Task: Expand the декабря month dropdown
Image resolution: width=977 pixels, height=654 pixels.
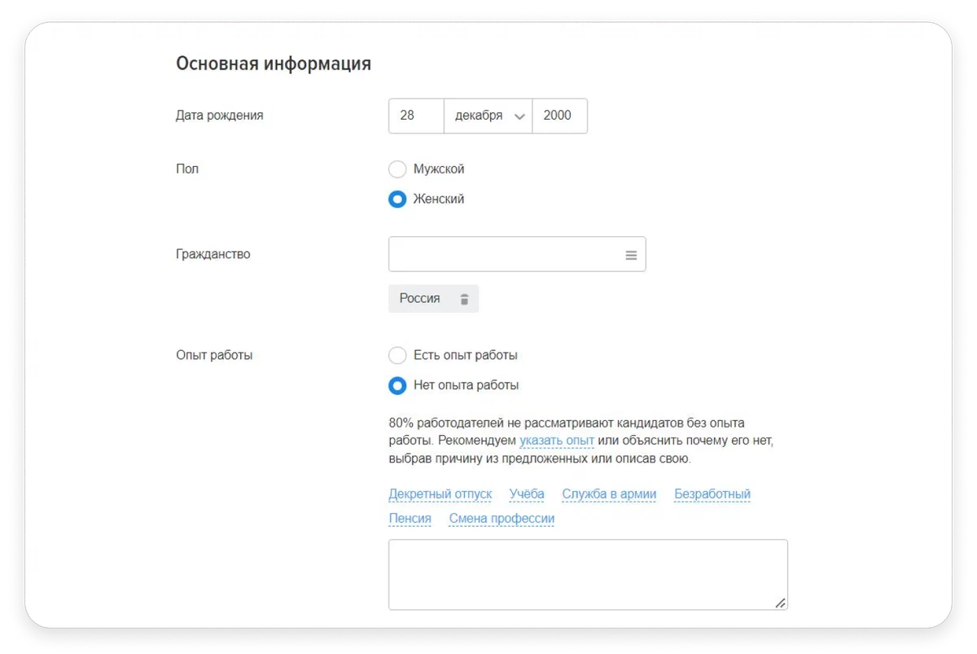Action: (x=488, y=116)
